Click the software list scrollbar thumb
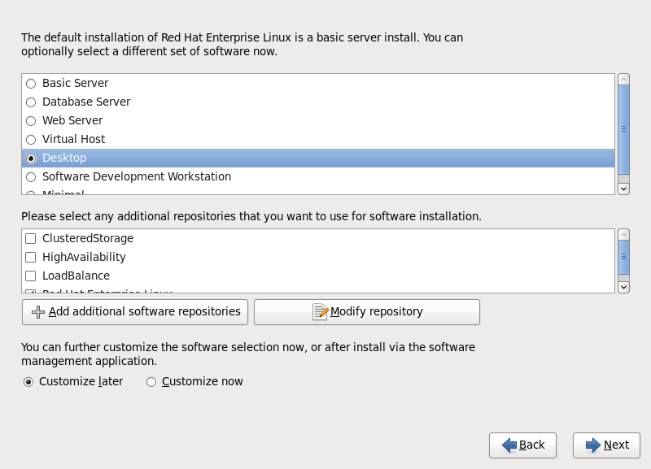651x469 pixels. point(624,128)
